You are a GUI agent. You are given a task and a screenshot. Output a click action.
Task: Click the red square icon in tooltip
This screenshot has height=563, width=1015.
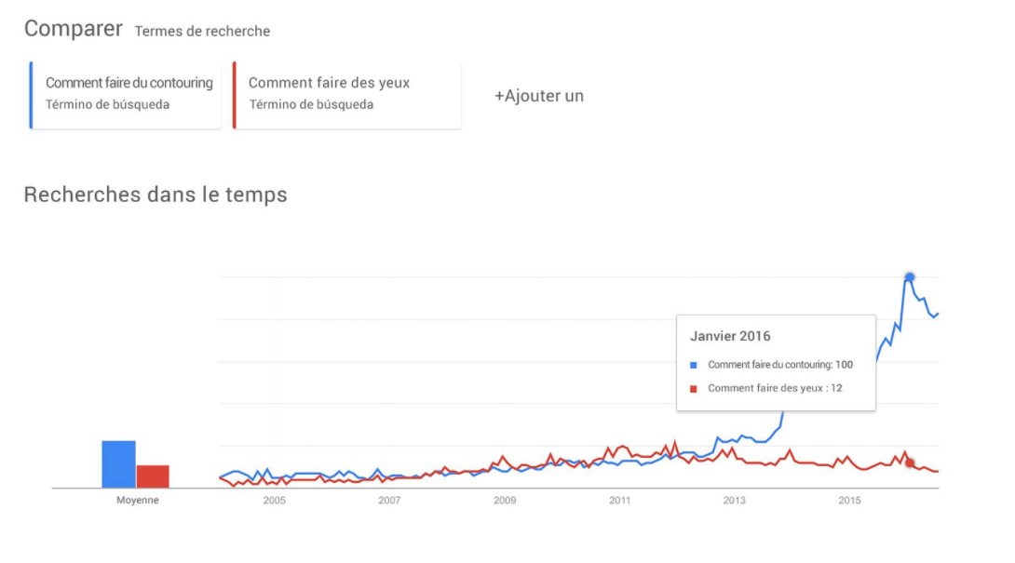click(x=694, y=388)
